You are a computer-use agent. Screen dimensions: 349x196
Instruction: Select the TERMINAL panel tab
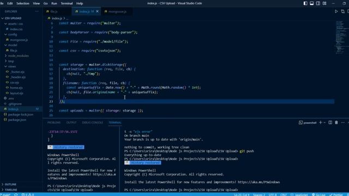click(x=115, y=122)
